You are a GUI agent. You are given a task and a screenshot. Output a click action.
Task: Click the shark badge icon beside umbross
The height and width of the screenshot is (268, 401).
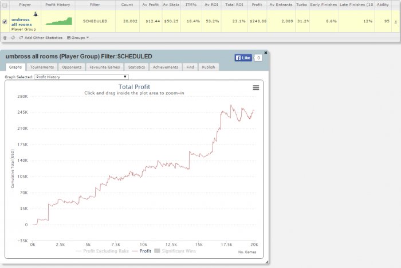[x=36, y=14]
